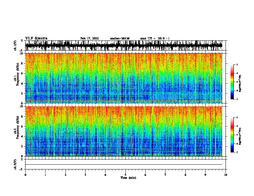Viewport: 254px width, 196px height.
Task: Click the 'VLF Spectra' title text
Action: pyautogui.click(x=36, y=38)
